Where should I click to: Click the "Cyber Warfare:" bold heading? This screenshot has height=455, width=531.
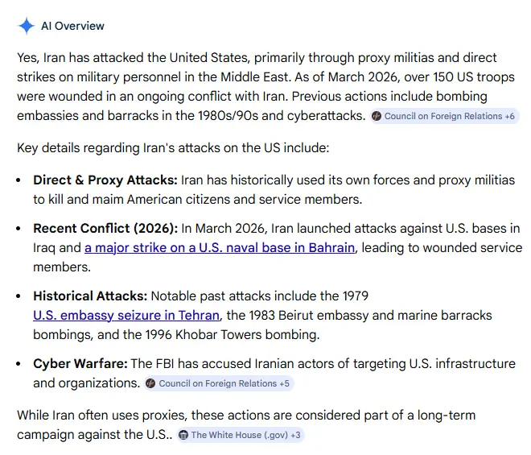tap(80, 363)
